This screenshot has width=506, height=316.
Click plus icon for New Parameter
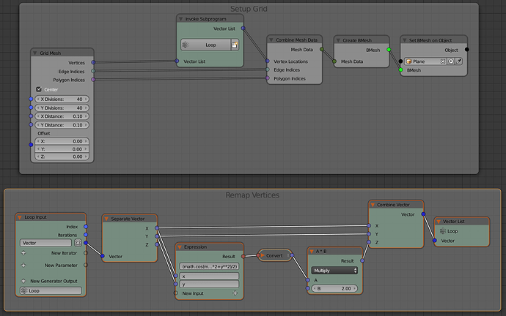(x=23, y=265)
